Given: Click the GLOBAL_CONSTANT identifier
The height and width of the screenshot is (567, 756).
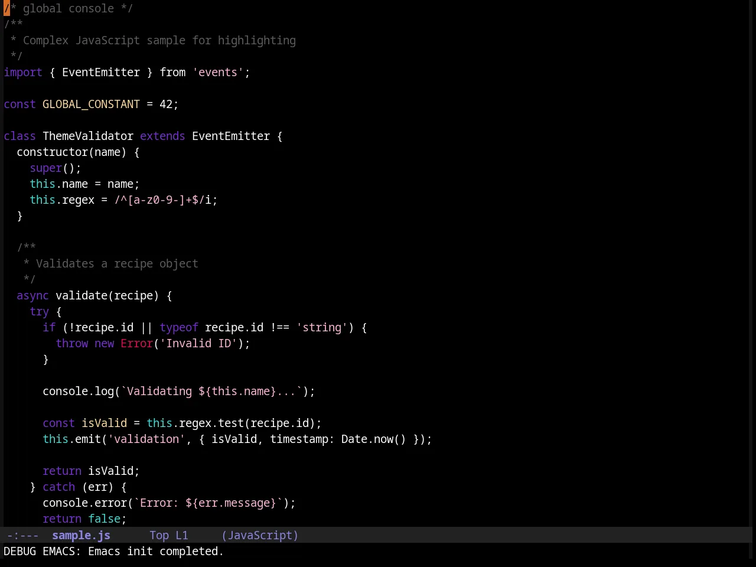Looking at the screenshot, I should [91, 104].
